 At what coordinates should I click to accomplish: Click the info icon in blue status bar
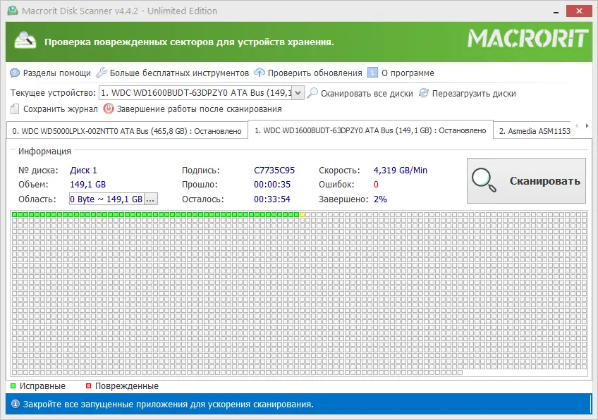[16, 404]
